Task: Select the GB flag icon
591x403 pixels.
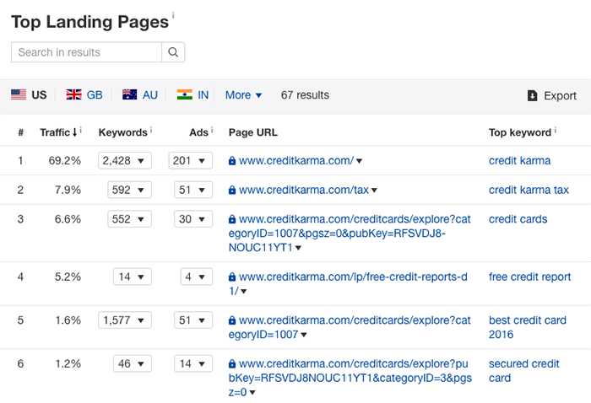Action: point(74,94)
